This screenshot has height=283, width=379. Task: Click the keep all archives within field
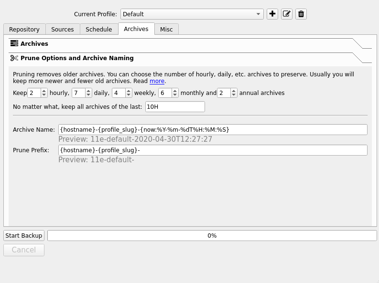[175, 107]
